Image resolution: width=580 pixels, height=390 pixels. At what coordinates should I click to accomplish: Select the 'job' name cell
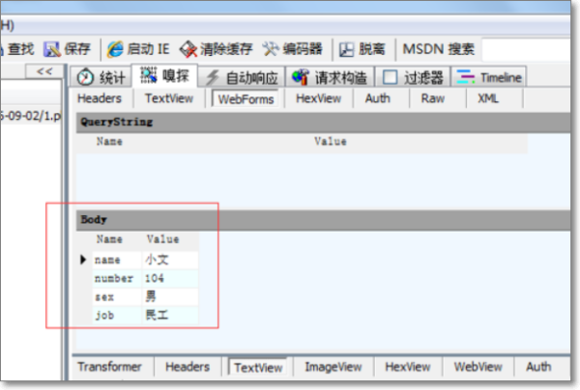117,316
